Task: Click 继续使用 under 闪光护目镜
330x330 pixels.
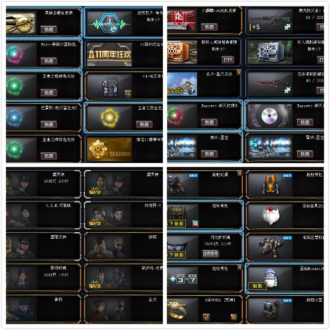Action: (210, 254)
